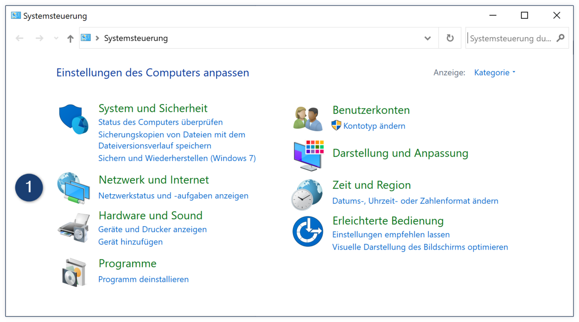Open recent locations dropdown arrow
Viewport: 579px width, 322px height.
click(x=56, y=38)
